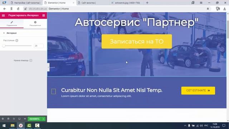
Task: Click the GET ESTIMATE button
Action: click(198, 91)
